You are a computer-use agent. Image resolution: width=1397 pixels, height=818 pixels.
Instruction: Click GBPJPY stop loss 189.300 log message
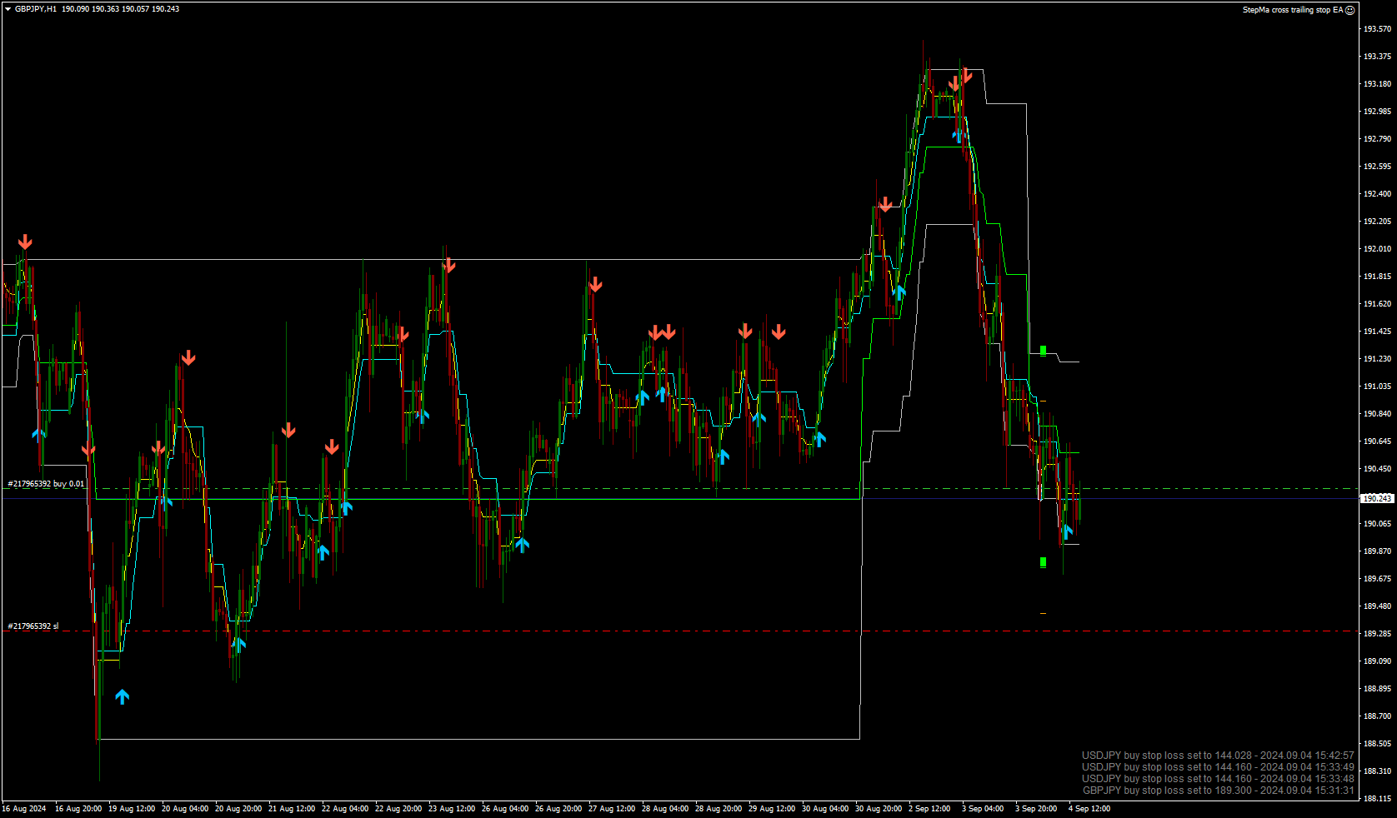coord(1219,791)
